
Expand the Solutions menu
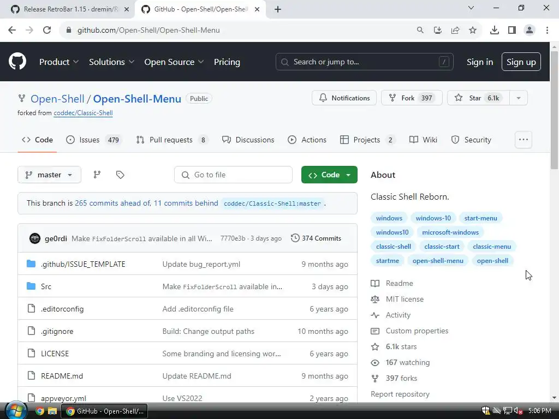tap(111, 62)
